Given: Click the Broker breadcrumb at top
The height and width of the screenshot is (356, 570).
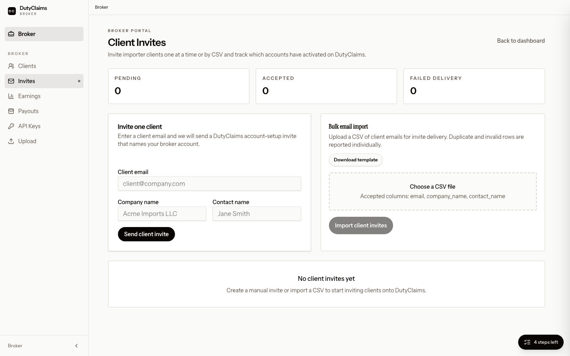Looking at the screenshot, I should click(101, 7).
